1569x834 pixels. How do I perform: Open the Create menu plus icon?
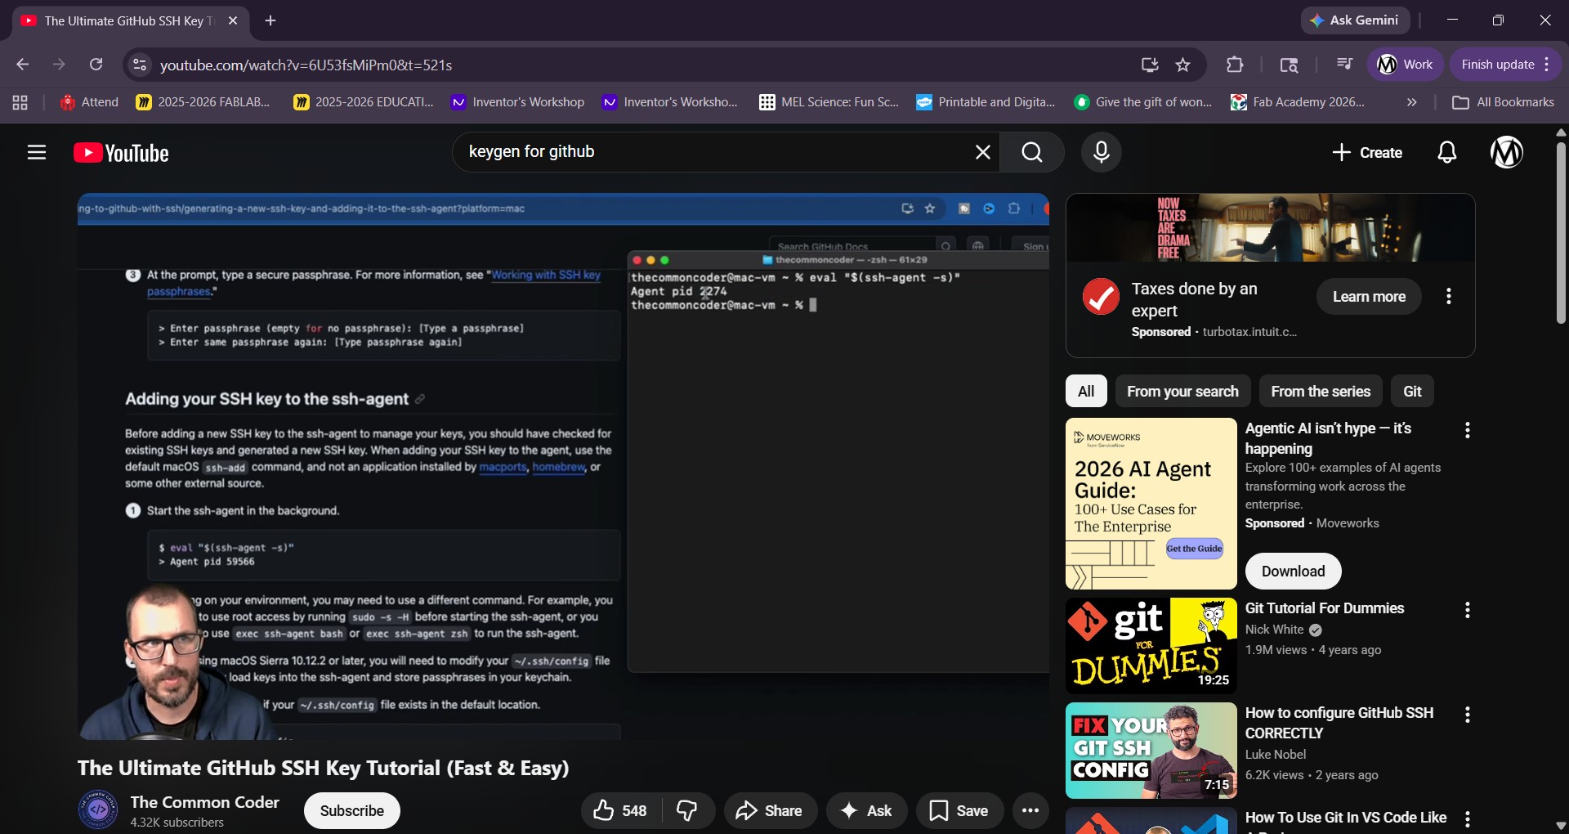pos(1367,152)
